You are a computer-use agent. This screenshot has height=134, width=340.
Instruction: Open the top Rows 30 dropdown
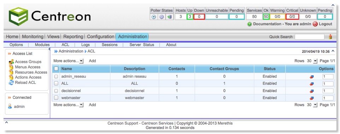[x=312, y=61]
